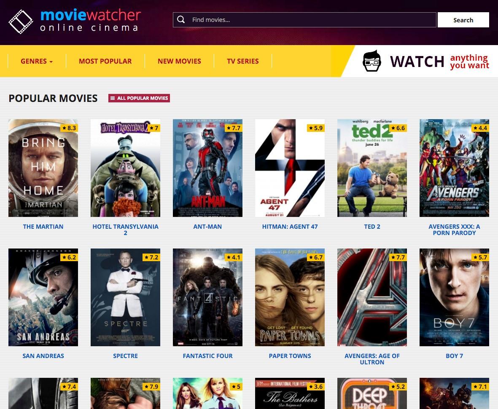
Task: Click the 5.7 star rating badge
Action: click(480, 257)
